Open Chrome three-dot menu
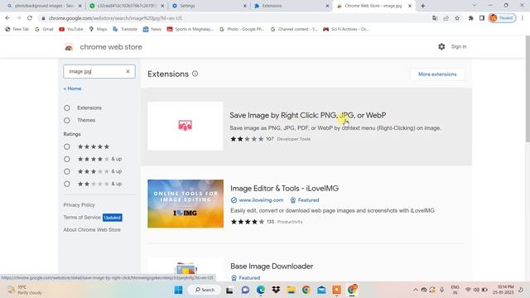 (523, 18)
